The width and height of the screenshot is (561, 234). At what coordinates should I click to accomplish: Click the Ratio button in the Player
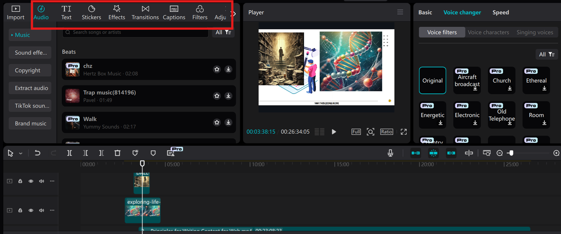pyautogui.click(x=386, y=132)
